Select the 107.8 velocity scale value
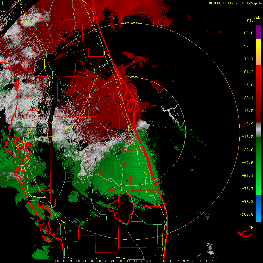The height and width of the screenshot is (263, 263). pos(248,33)
